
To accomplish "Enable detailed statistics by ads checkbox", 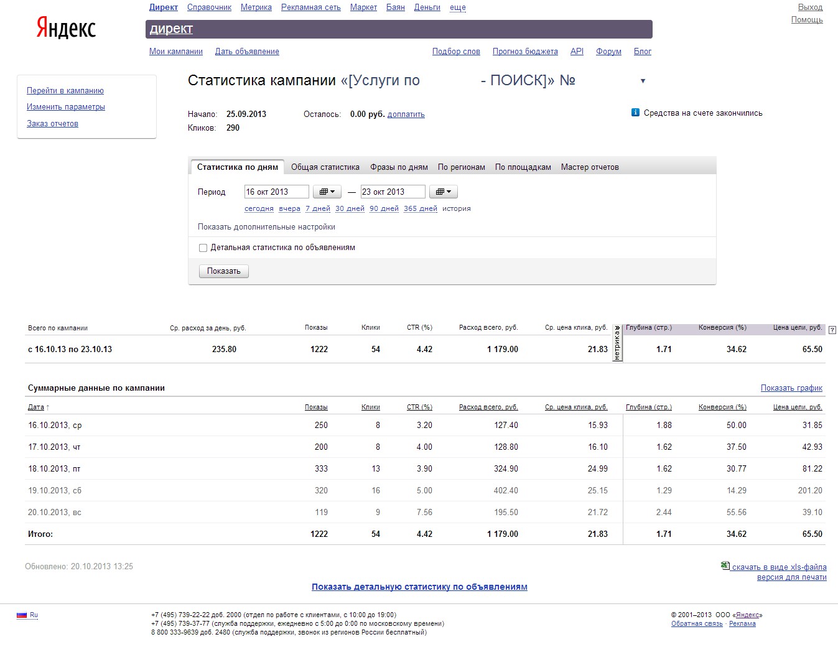I will coord(203,248).
